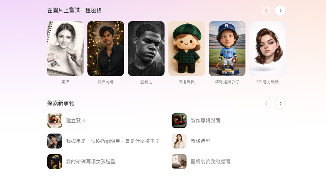The width and height of the screenshot is (326, 183).
Task: Advance 探索新事物 list with right arrow
Action: pyautogui.click(x=280, y=104)
